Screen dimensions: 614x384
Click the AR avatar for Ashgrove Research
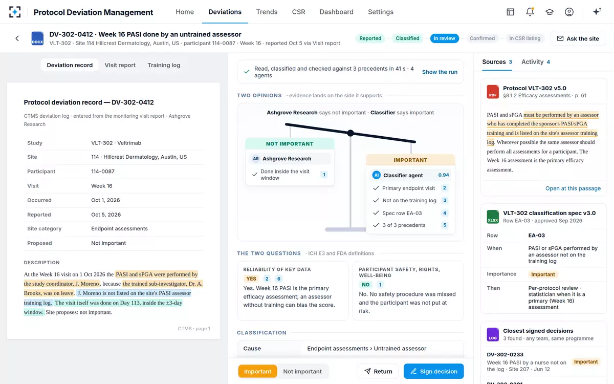[x=256, y=159]
